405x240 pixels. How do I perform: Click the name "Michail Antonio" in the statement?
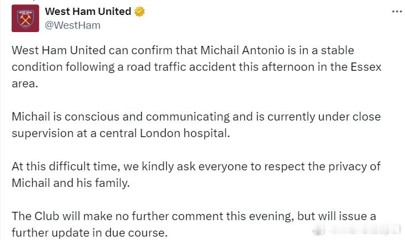point(242,50)
